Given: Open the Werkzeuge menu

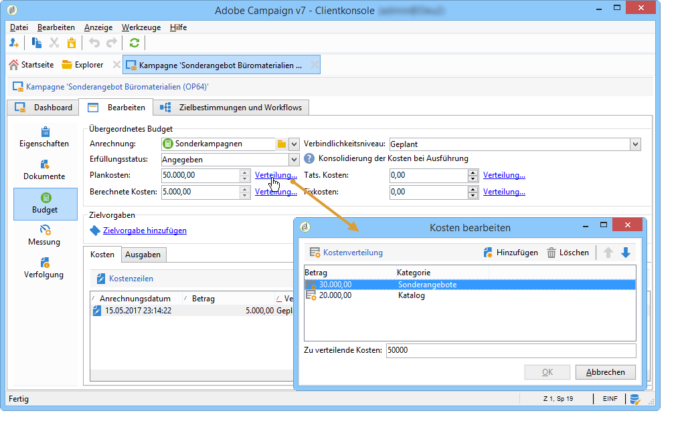Looking at the screenshot, I should pyautogui.click(x=141, y=27).
